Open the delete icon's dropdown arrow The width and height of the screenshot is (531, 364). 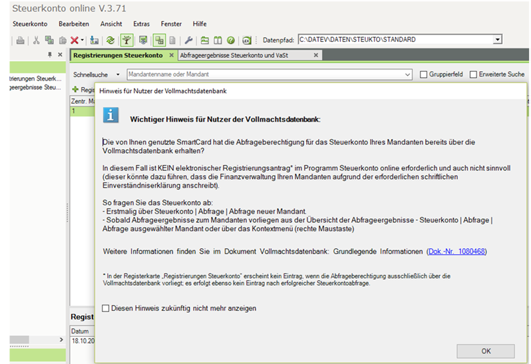tap(83, 41)
